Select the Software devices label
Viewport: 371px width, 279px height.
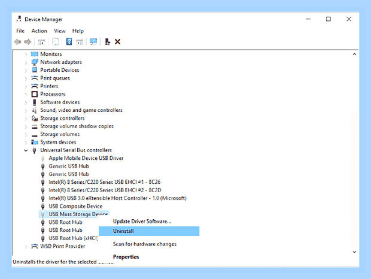point(60,102)
